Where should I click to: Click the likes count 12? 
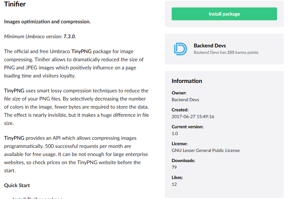(x=174, y=184)
